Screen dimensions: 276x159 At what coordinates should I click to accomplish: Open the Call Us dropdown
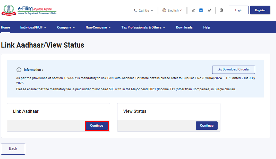click(144, 11)
